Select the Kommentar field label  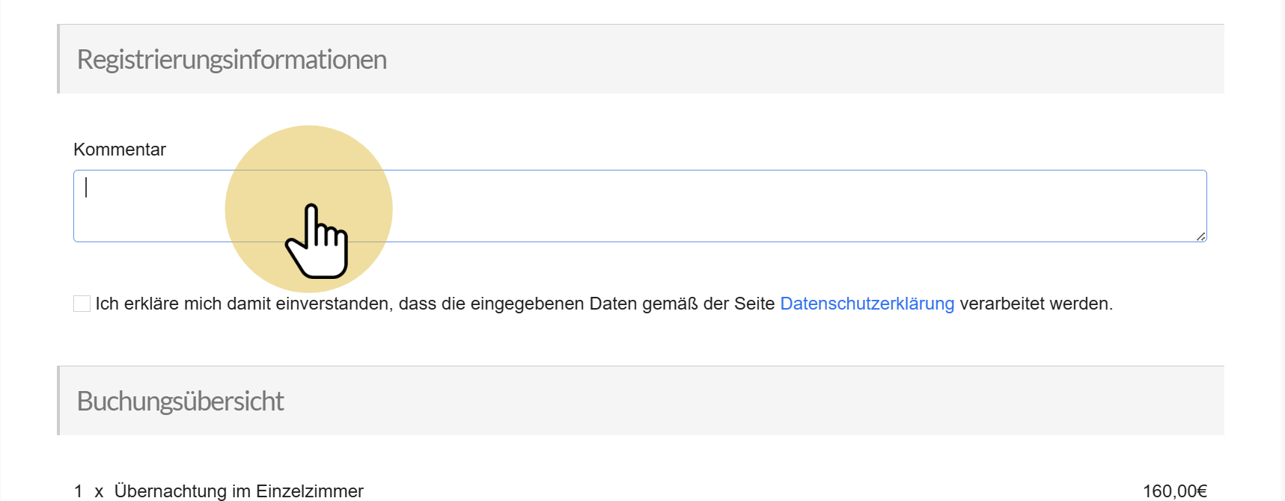point(120,149)
